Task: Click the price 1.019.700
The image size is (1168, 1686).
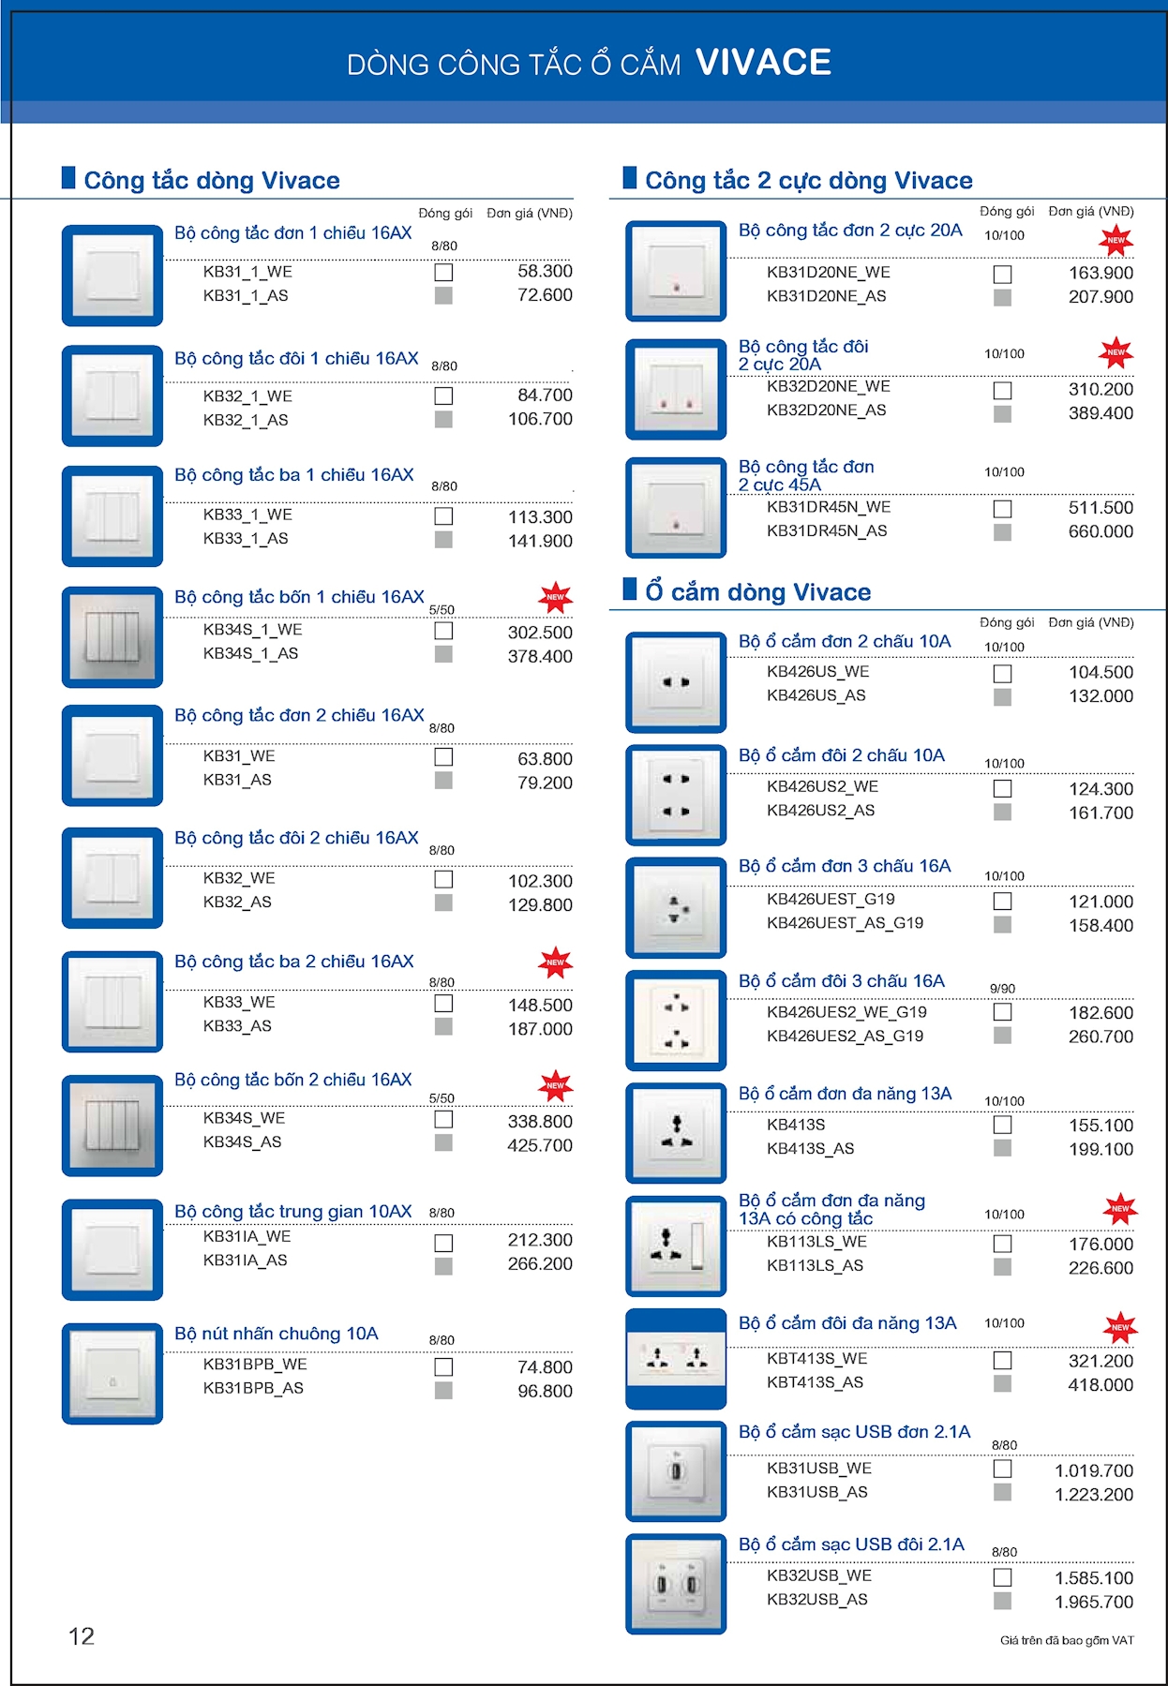Action: coord(1094,1470)
